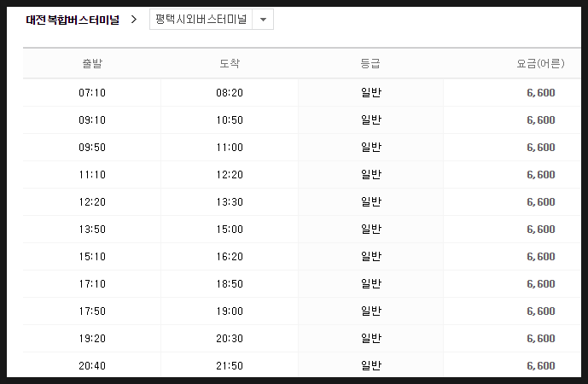The width and height of the screenshot is (588, 384).
Task: Click the 평택시외버스터미널 combo box text
Action: [x=201, y=19]
